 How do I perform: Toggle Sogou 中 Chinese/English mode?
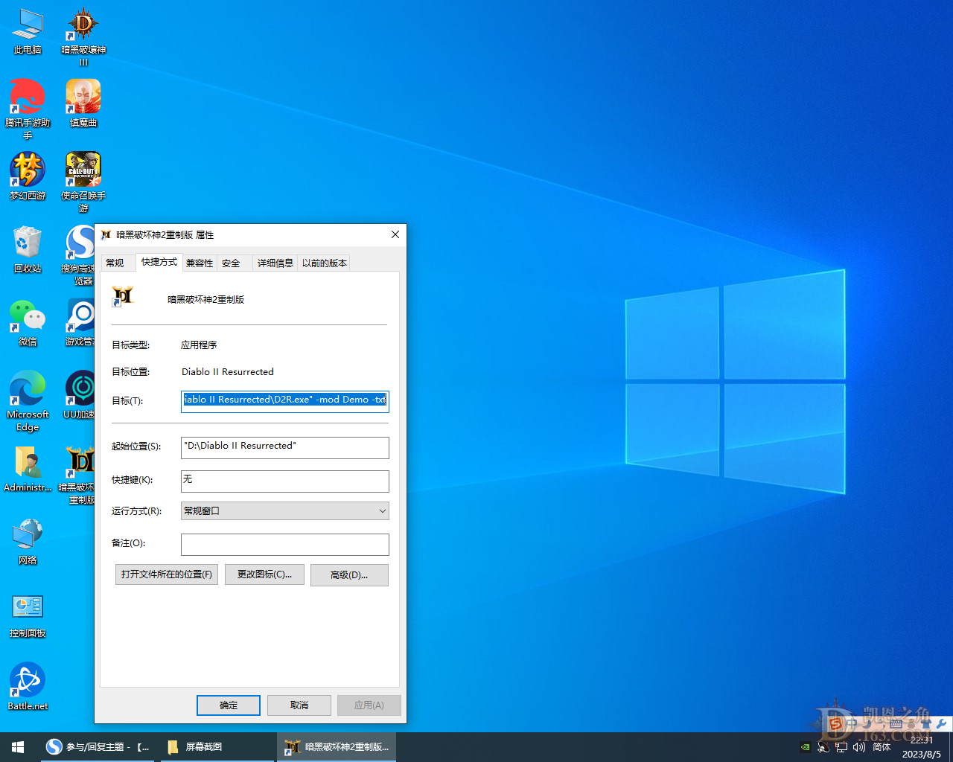tap(852, 724)
